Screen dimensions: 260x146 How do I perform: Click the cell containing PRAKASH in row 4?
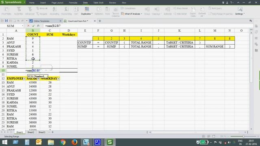click(x=16, y=47)
